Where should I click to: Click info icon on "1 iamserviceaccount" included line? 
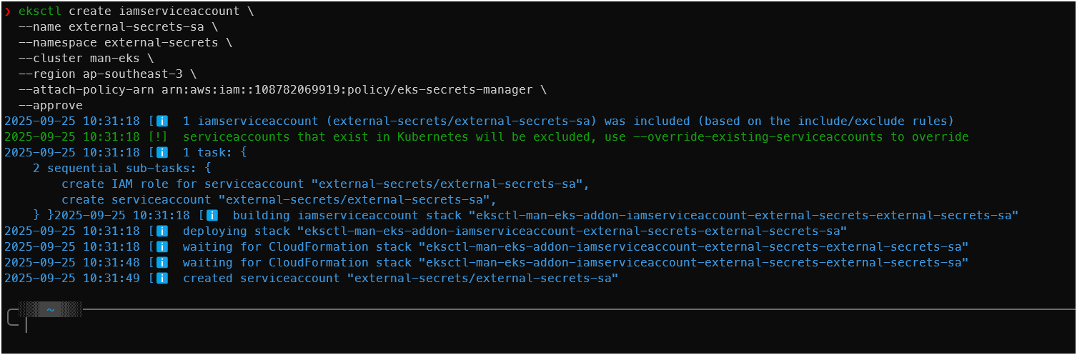coord(162,121)
